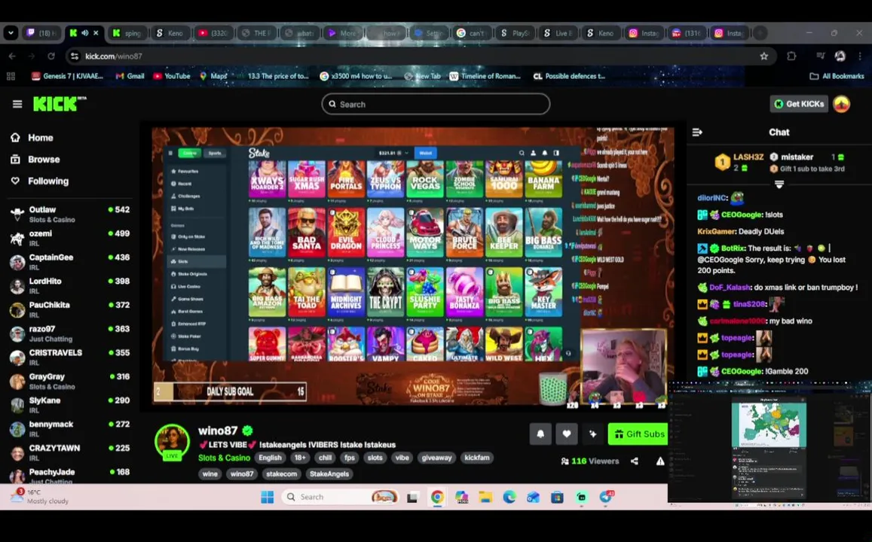Select the kickfam tag
872x542 pixels.
click(477, 458)
